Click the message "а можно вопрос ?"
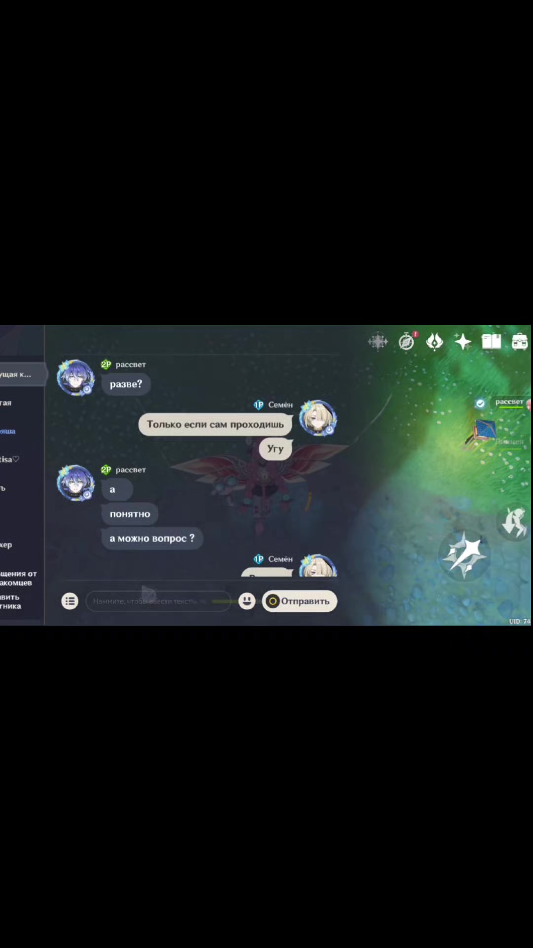The width and height of the screenshot is (533, 948). coord(152,539)
